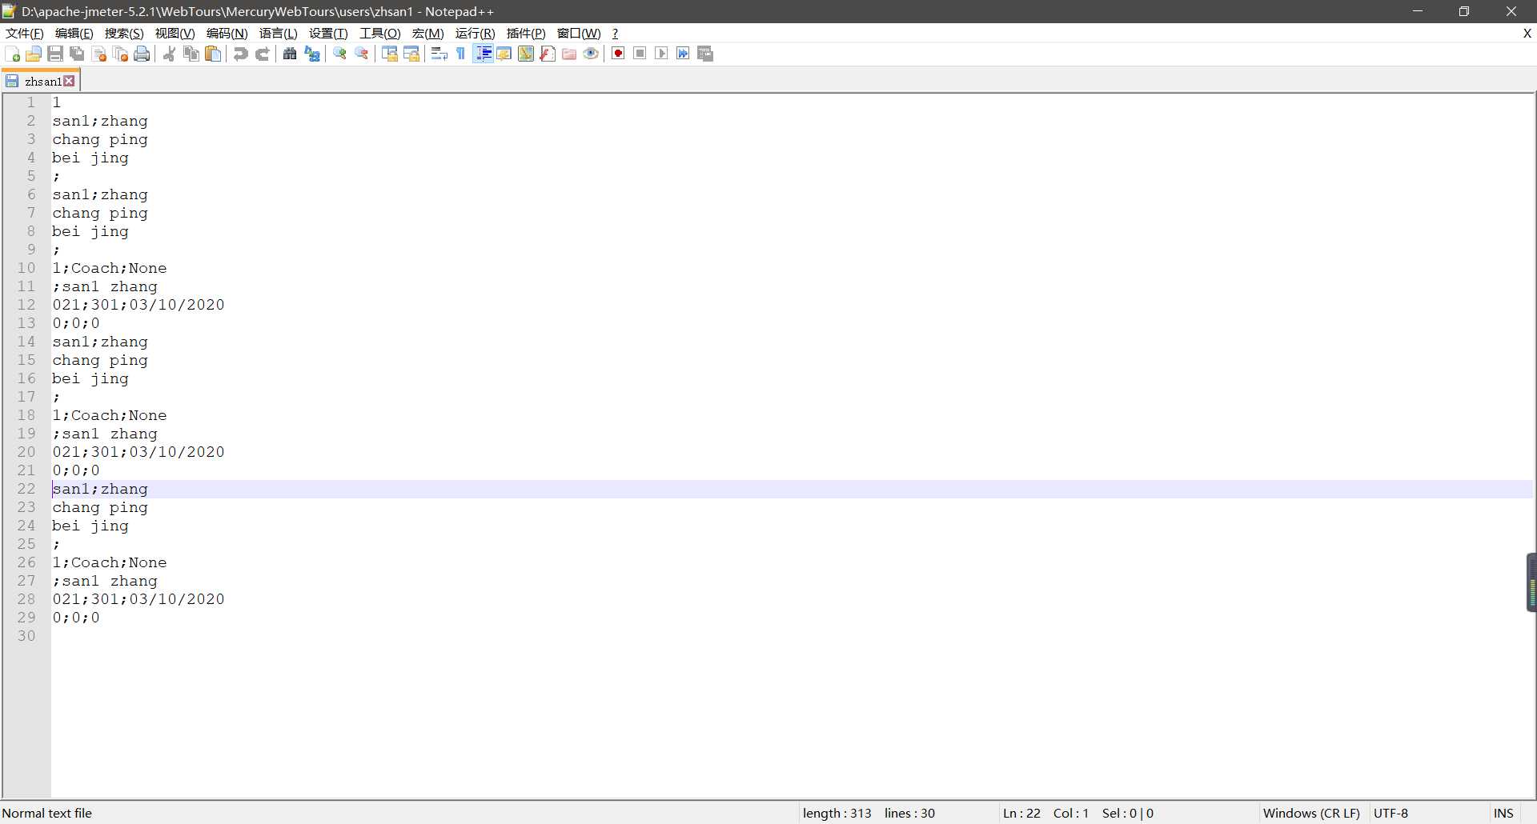Open the 运行(R) menu
Screen dimensions: 1537x824
pos(475,34)
